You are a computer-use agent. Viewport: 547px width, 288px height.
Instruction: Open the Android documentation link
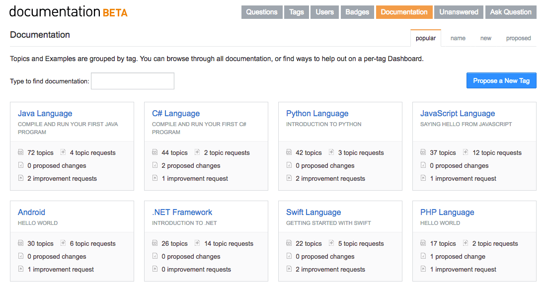(x=31, y=212)
